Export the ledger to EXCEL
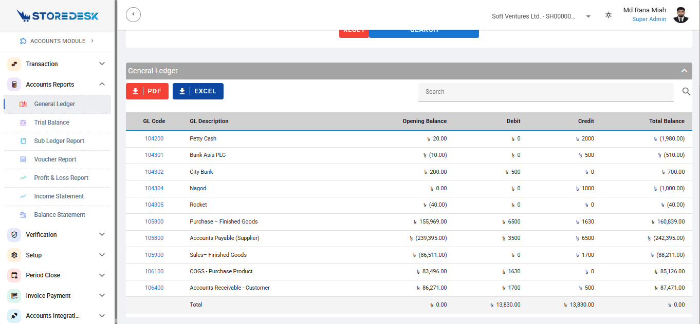 (198, 91)
